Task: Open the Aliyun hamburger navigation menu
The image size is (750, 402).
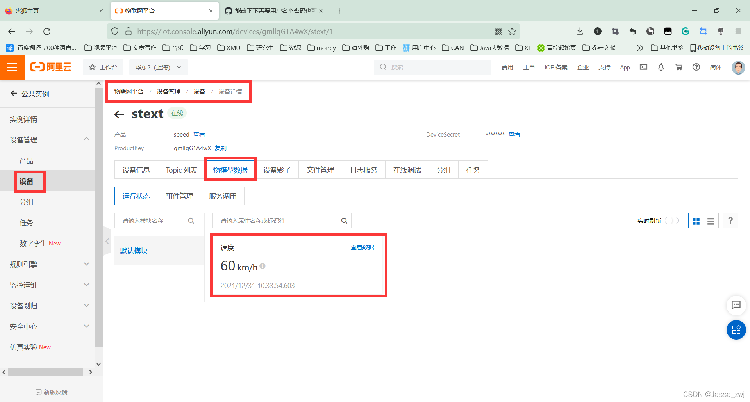Action: click(12, 67)
